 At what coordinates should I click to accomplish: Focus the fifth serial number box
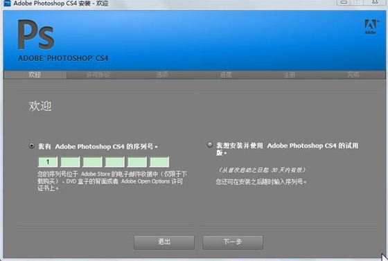(x=137, y=162)
